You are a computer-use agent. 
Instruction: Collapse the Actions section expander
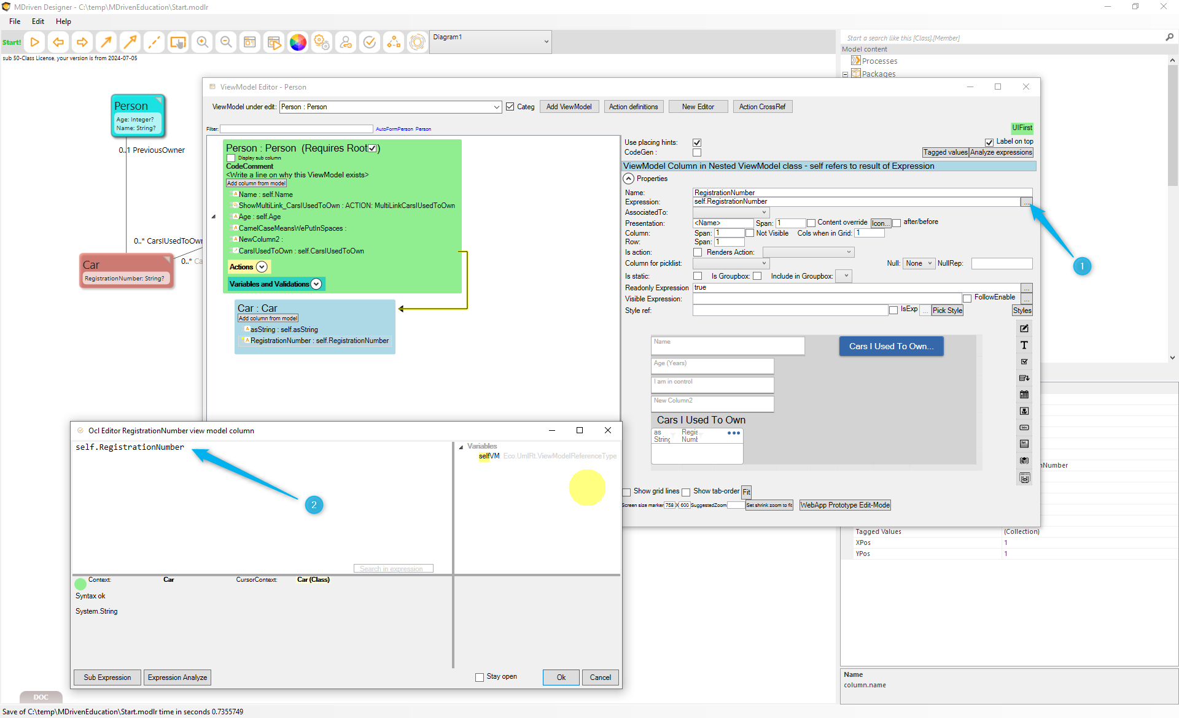point(262,267)
